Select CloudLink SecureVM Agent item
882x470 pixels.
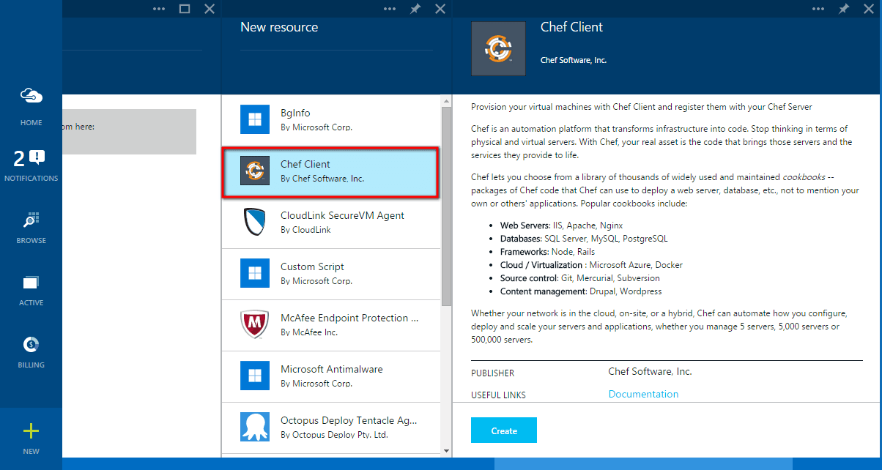coord(331,223)
